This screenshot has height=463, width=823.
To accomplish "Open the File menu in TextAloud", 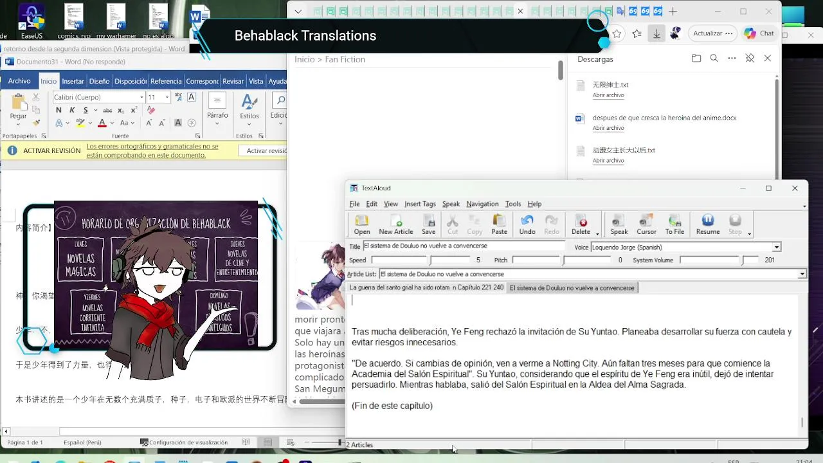I will [x=354, y=204].
